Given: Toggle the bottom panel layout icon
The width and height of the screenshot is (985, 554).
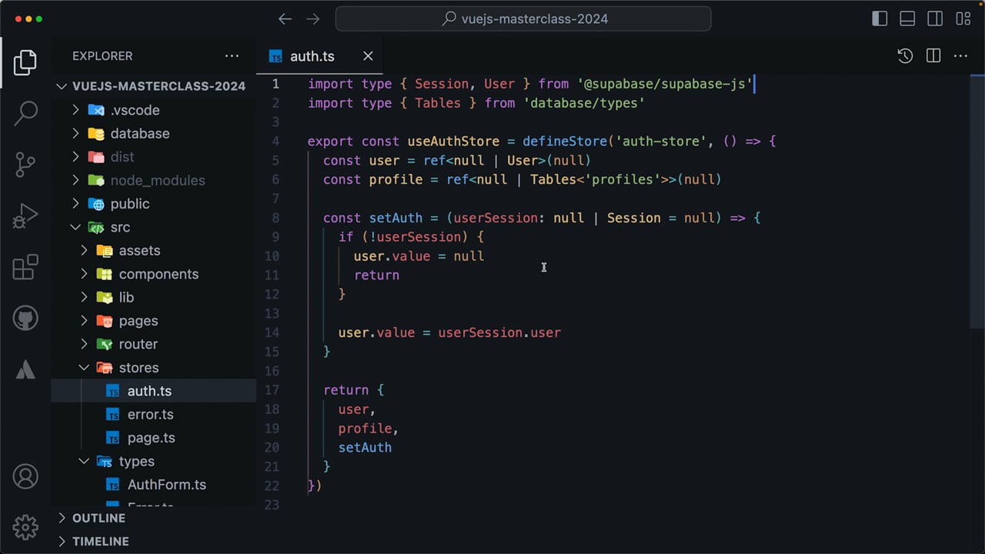Looking at the screenshot, I should [x=907, y=18].
